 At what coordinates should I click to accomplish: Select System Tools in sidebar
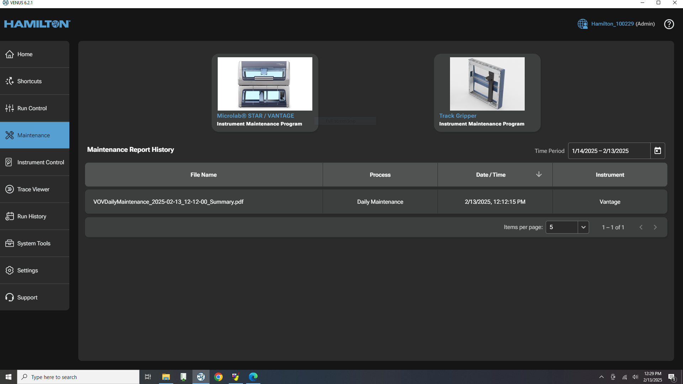tap(35, 244)
